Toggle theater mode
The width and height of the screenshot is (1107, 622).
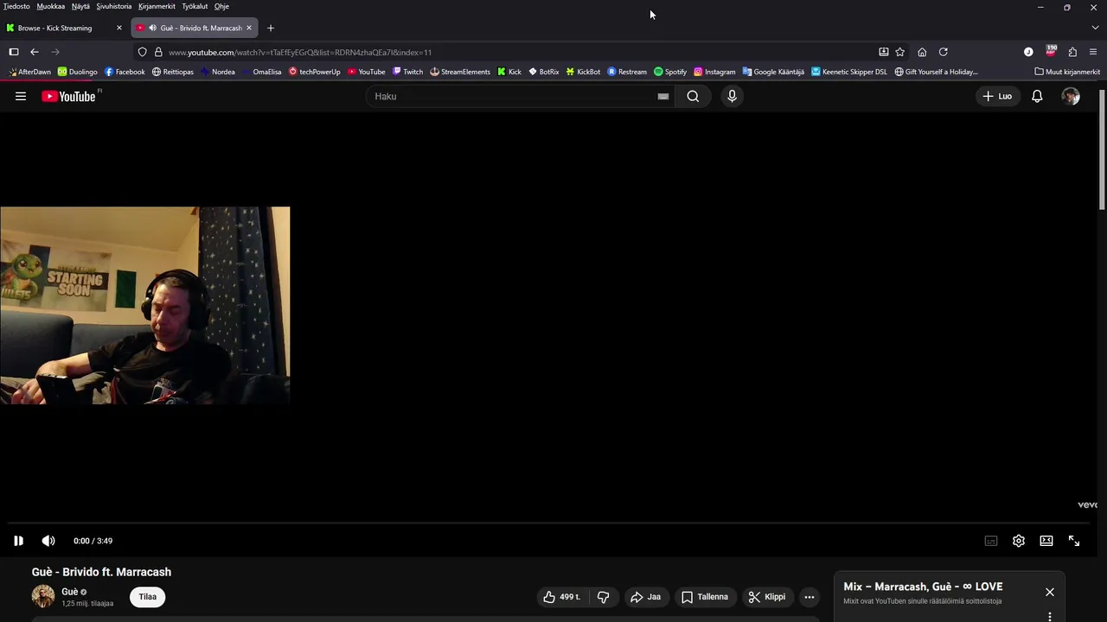tap(1046, 541)
